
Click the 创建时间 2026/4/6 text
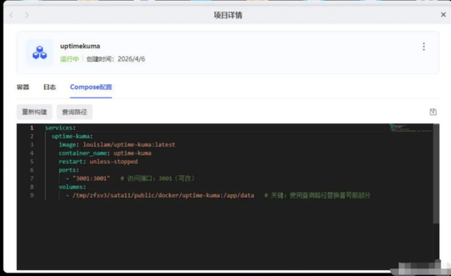(115, 59)
